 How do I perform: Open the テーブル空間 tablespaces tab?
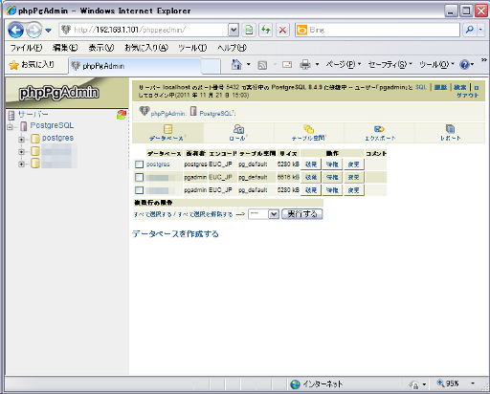coord(309,133)
